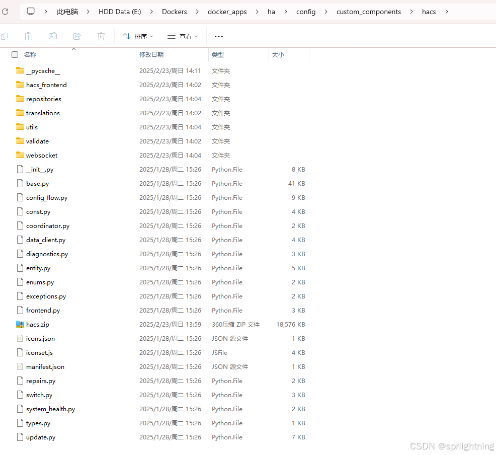Select the system_health.py file name
Image resolution: width=496 pixels, height=455 pixels.
pyautogui.click(x=51, y=409)
